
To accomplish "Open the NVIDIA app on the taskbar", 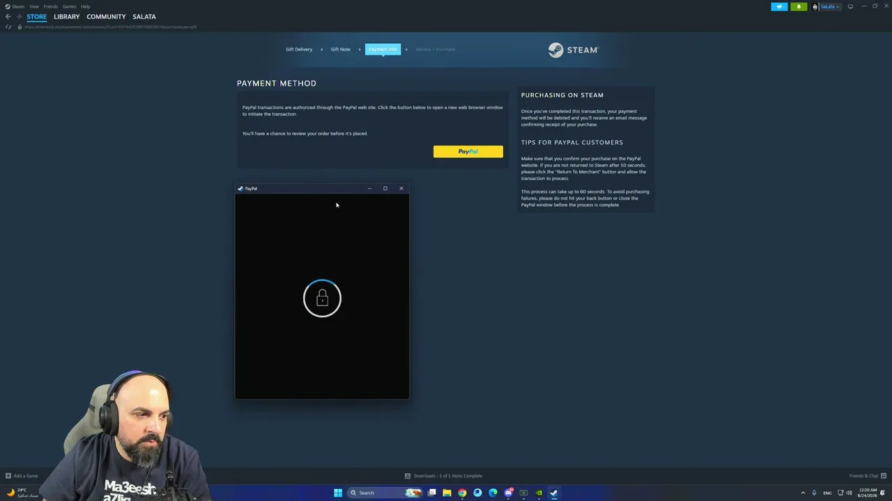I will (539, 493).
